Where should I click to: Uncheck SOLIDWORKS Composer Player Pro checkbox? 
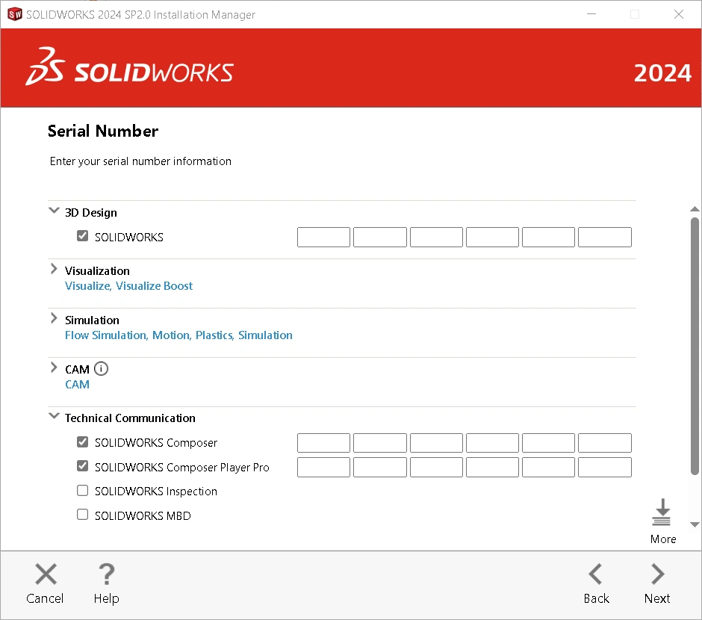82,466
